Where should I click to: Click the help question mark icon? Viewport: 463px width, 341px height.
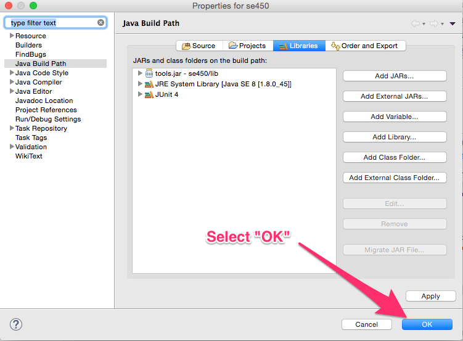click(16, 324)
